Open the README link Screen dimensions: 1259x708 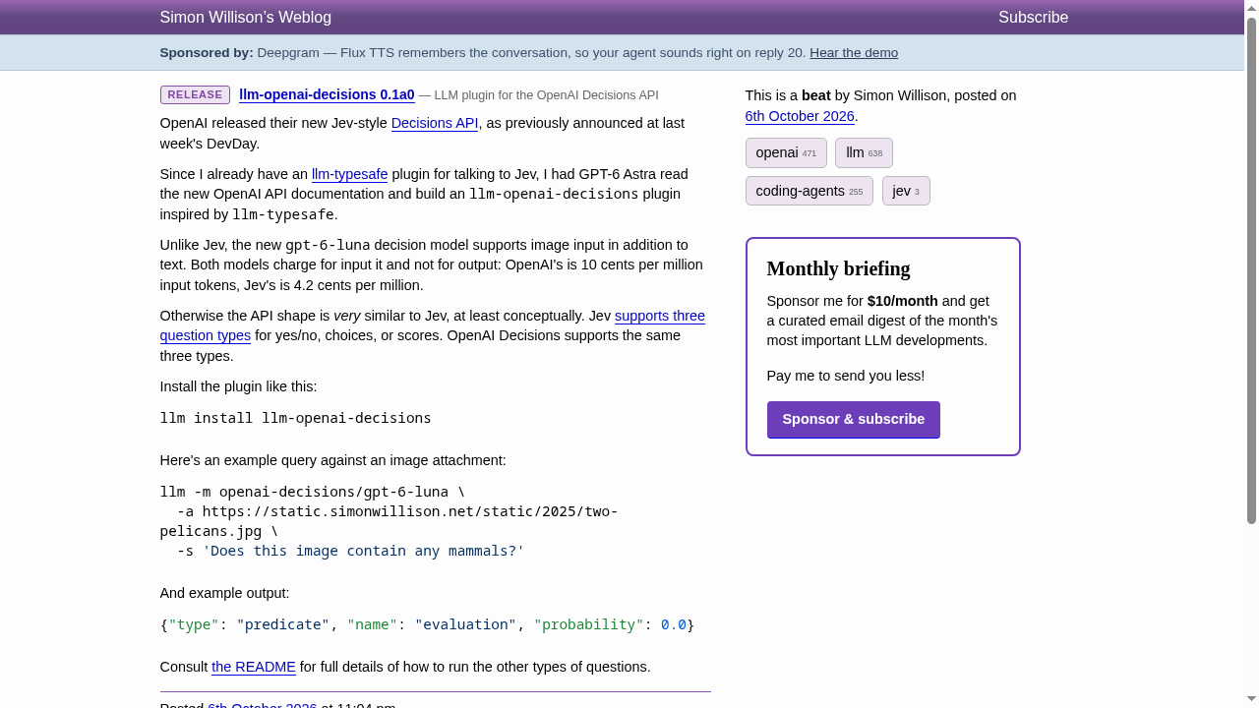(x=254, y=667)
